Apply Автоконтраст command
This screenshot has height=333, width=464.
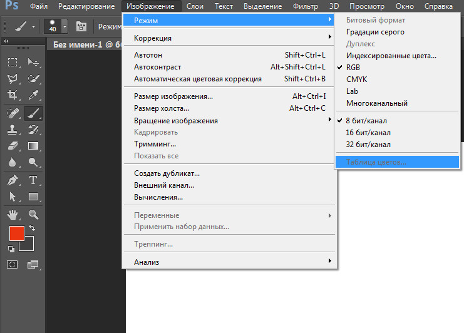(229, 67)
